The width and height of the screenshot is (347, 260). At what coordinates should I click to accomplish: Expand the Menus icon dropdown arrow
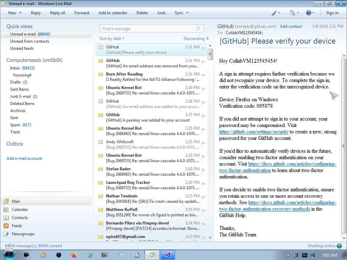pos(298,13)
